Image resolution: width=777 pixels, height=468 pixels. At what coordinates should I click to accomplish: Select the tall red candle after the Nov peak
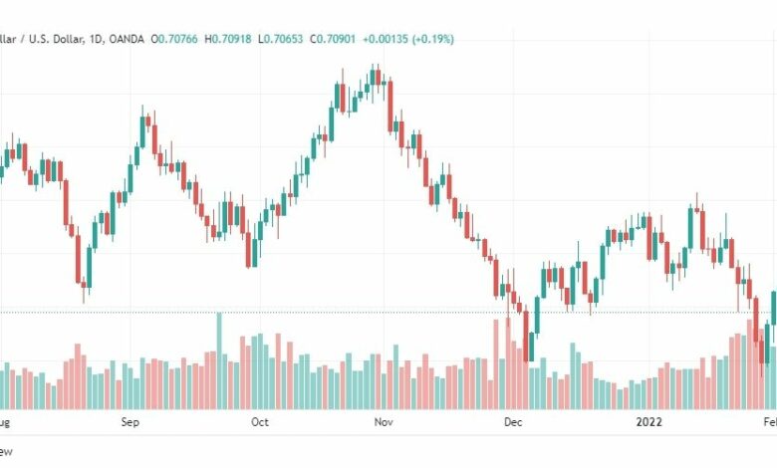coord(389,106)
